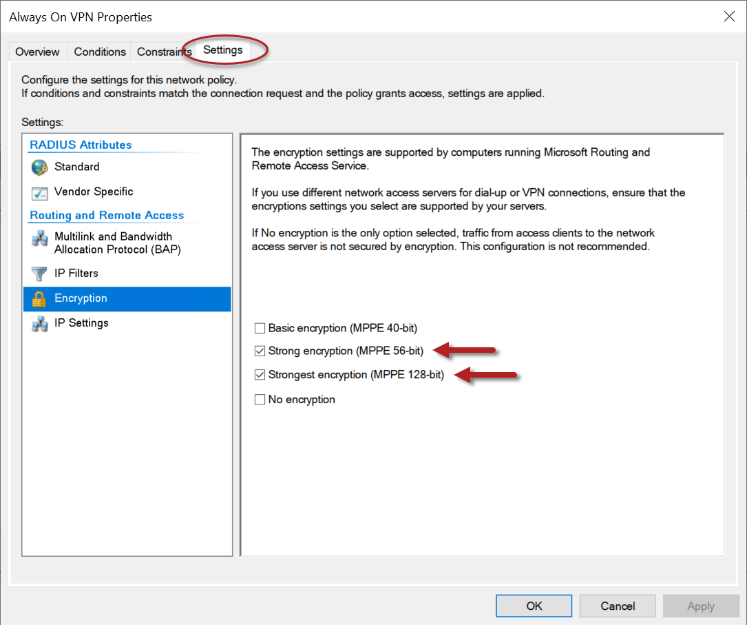Viewport: 747px width, 625px height.
Task: Select Vendor Specific in settings list
Action: (x=94, y=192)
